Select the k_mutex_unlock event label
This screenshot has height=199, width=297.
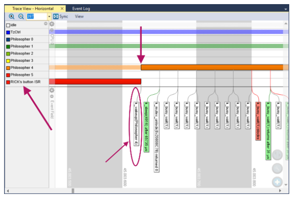pos(156,137)
